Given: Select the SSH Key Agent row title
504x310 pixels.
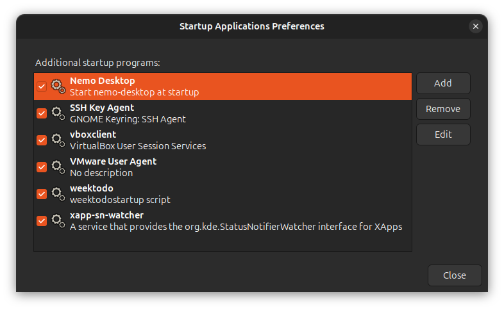Looking at the screenshot, I should pos(102,108).
